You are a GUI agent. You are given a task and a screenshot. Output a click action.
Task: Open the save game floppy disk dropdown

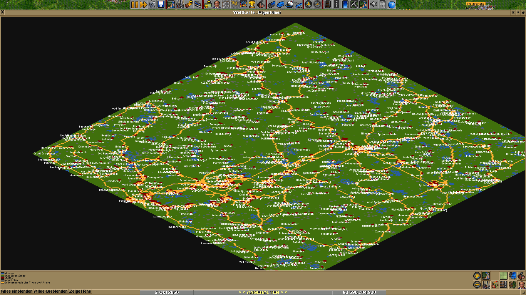[161, 5]
